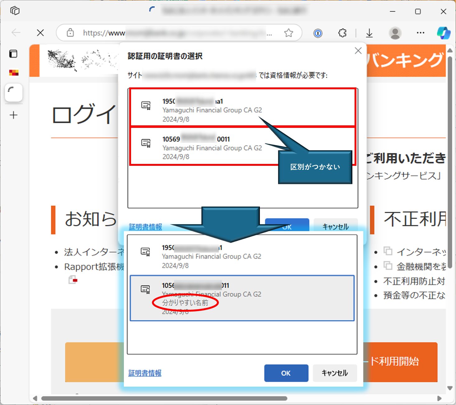Image resolution: width=456 pixels, height=405 pixels.
Task: Click the horizontal scrollbar thumb
Action: tap(164, 398)
